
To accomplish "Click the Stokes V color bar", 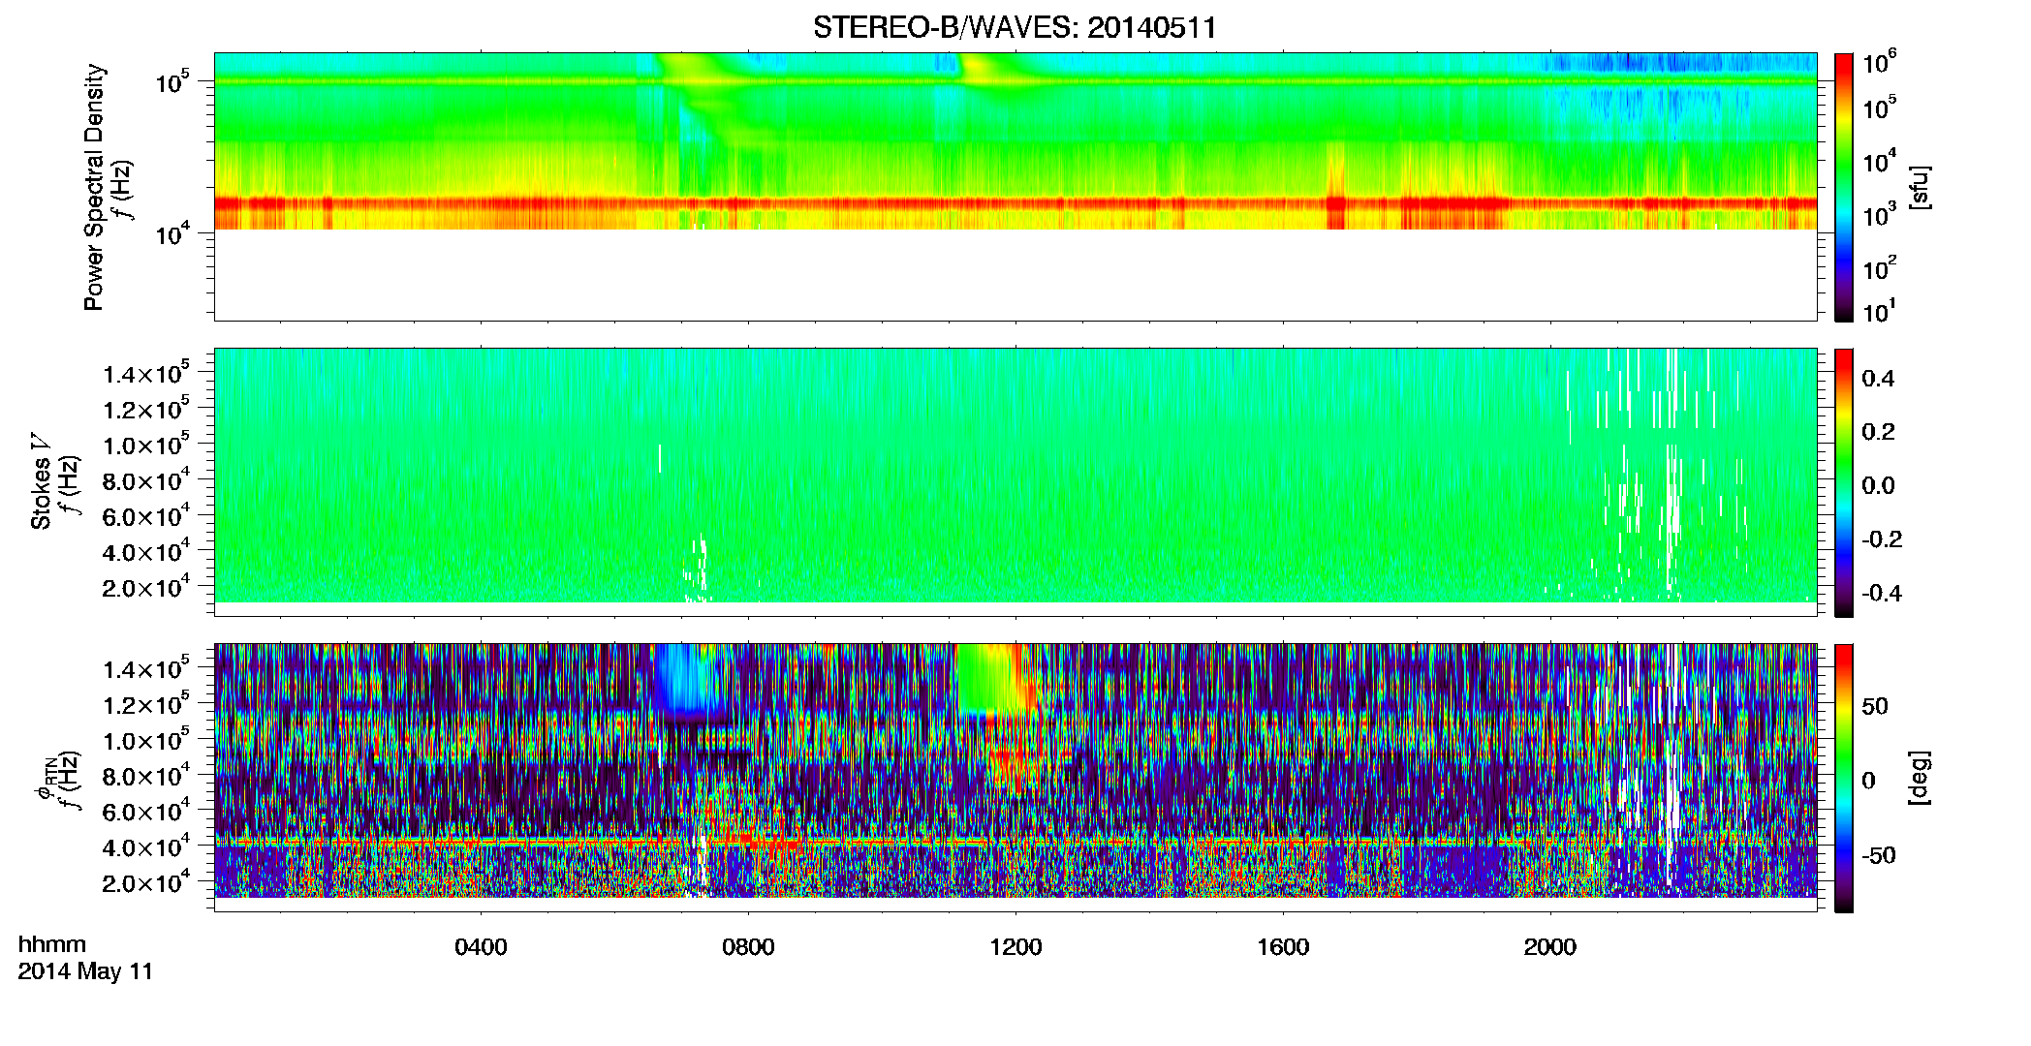I will coord(1844,482).
